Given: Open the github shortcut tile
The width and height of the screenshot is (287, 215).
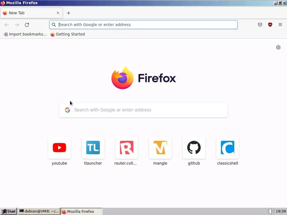Looking at the screenshot, I should 194,148.
